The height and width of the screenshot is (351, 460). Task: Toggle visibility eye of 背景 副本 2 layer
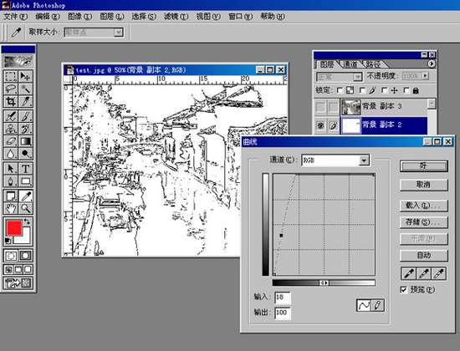pyautogui.click(x=320, y=125)
